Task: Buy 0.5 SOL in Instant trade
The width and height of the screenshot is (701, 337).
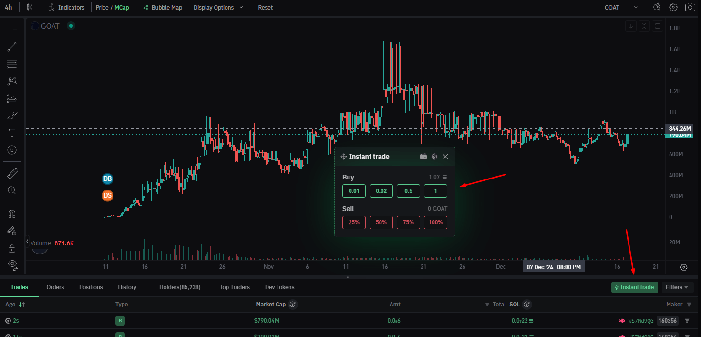Action: click(408, 191)
